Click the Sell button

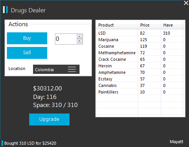point(27,53)
